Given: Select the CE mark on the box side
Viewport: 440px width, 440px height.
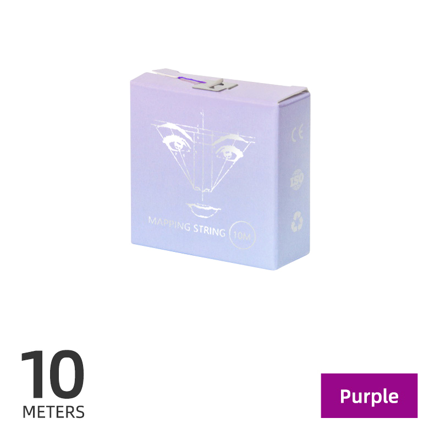Looking at the screenshot, I should pyautogui.click(x=298, y=134).
